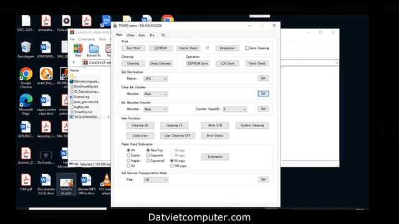Select SmartKey.txt in WinRAR list
Screen dimensions: 399x224
pyautogui.click(x=83, y=112)
